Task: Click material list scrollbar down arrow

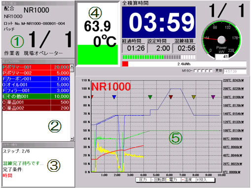Action: (72, 139)
